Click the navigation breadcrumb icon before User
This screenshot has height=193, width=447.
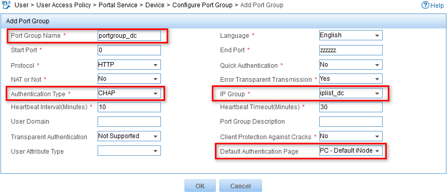pos(6,5)
